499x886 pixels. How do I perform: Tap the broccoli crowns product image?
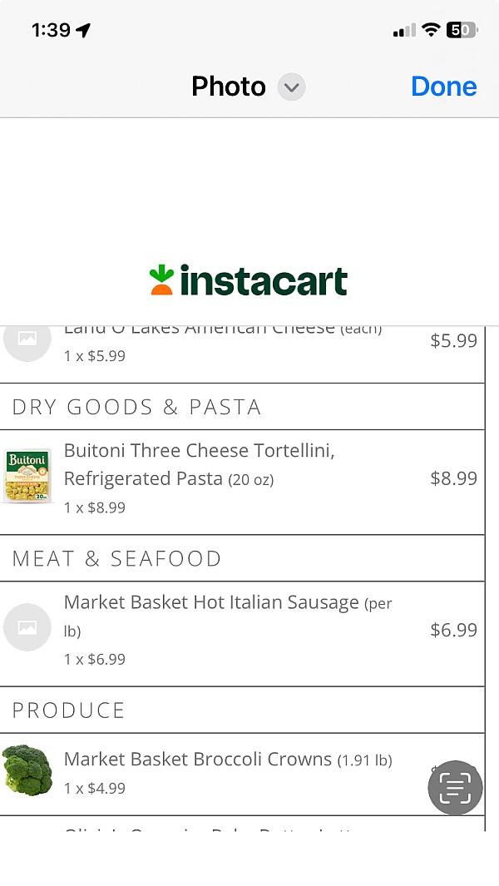(x=27, y=772)
